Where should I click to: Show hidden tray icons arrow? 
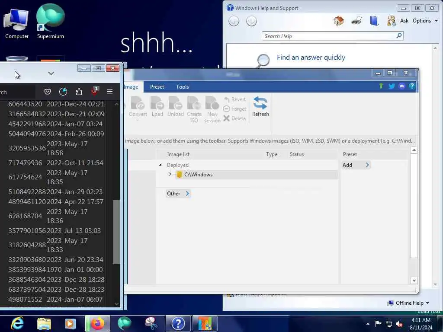pos(368,324)
